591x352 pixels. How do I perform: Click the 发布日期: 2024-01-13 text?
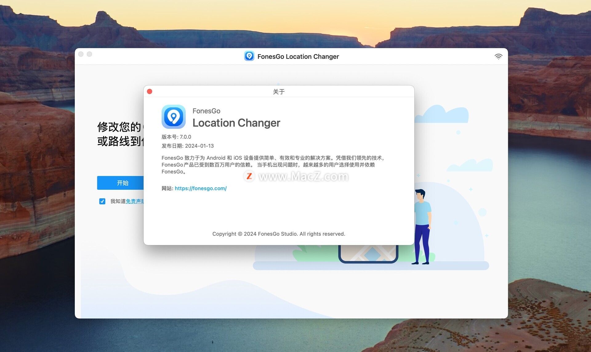(x=188, y=146)
